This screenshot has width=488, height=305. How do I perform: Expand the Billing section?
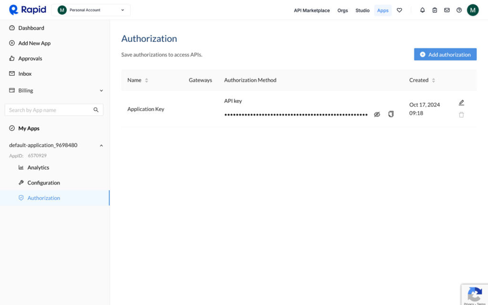coord(101,91)
